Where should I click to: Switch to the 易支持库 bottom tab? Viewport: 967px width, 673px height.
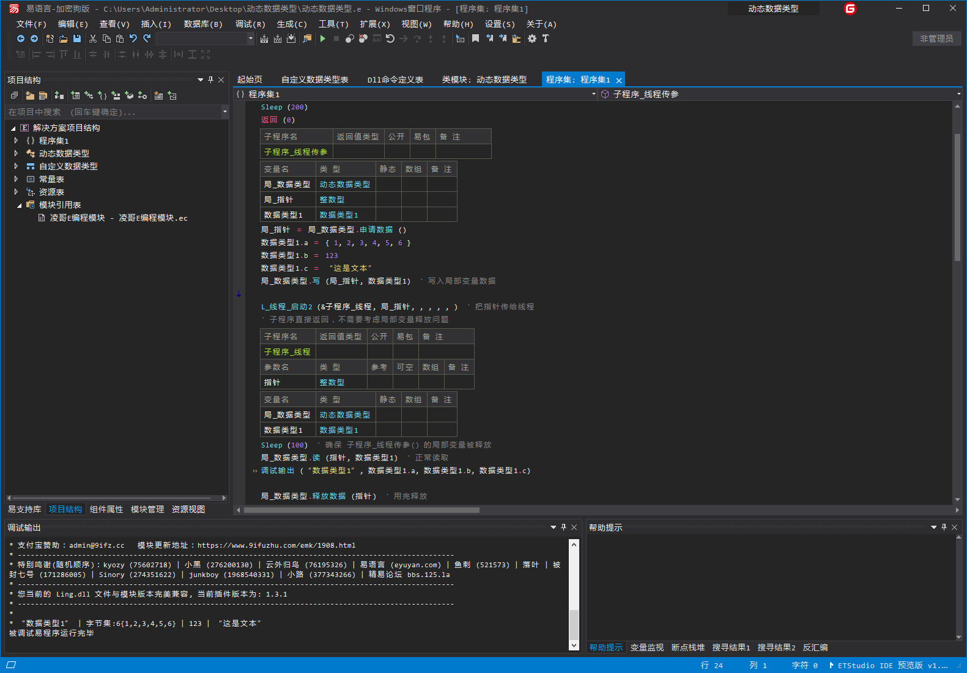click(24, 509)
